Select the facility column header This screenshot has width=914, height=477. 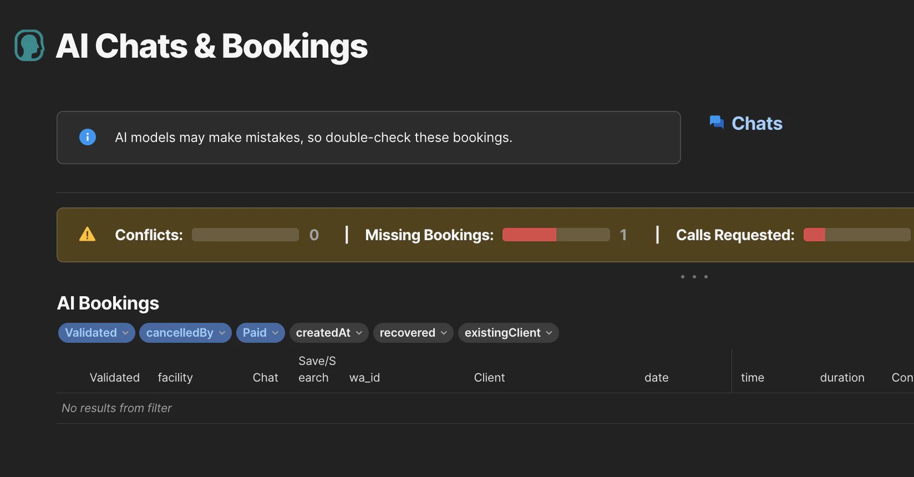(175, 378)
